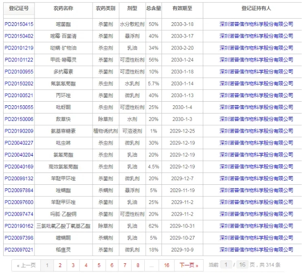The width and height of the screenshot is (304, 276).
Task: Click the 上一页 previous page button
Action: [26, 265]
